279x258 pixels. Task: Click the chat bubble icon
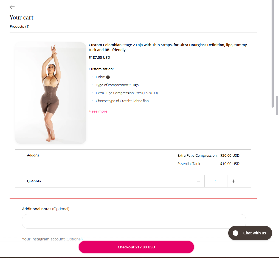[x=235, y=233]
